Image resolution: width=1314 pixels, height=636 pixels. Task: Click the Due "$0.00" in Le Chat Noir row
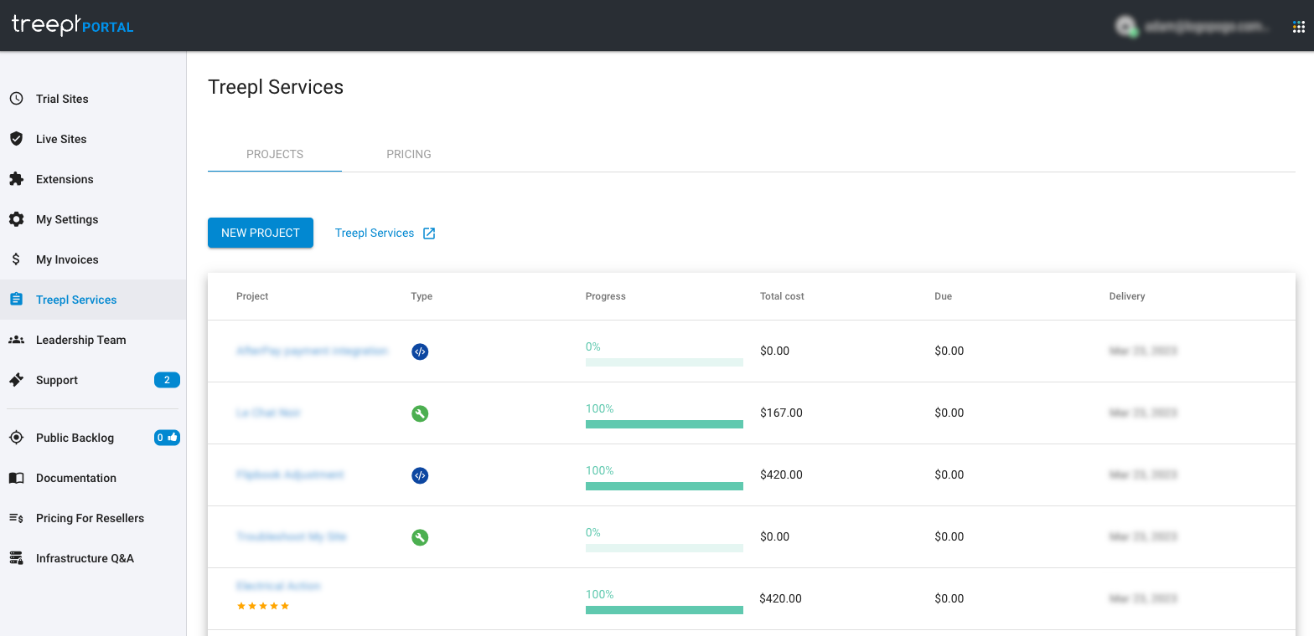point(949,413)
